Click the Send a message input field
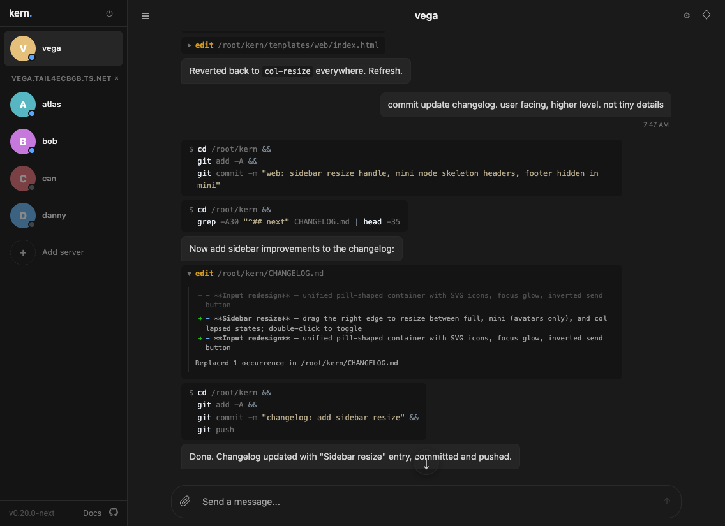The image size is (725, 526). pos(383,501)
